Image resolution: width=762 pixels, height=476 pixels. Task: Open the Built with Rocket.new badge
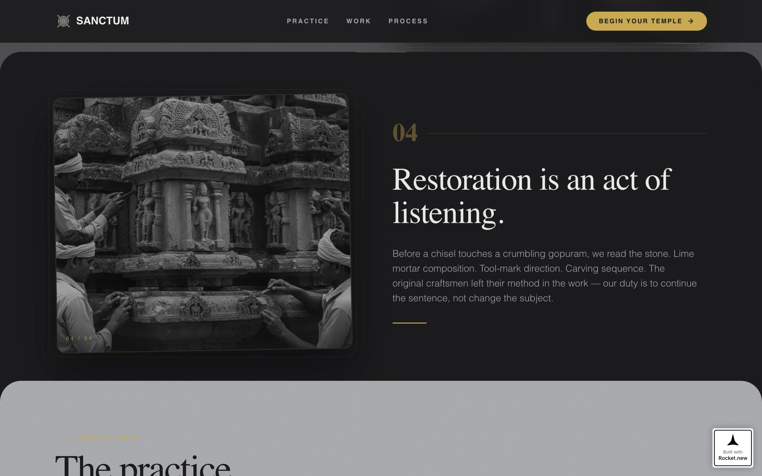click(x=733, y=448)
